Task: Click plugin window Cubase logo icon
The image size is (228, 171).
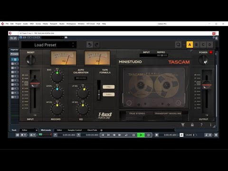Action: (x=10, y=33)
